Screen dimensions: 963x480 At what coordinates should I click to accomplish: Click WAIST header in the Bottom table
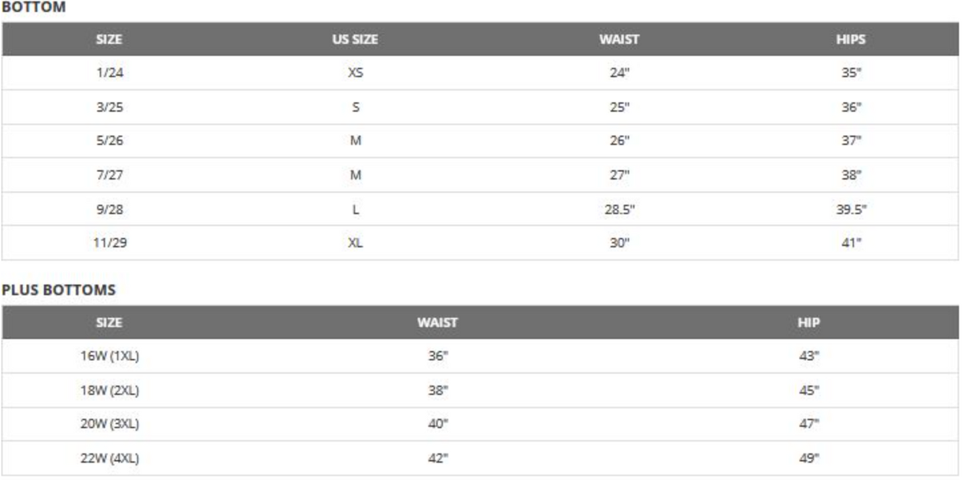pyautogui.click(x=618, y=39)
